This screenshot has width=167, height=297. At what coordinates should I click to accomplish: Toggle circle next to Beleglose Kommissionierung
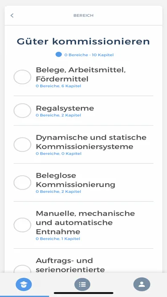click(22, 182)
